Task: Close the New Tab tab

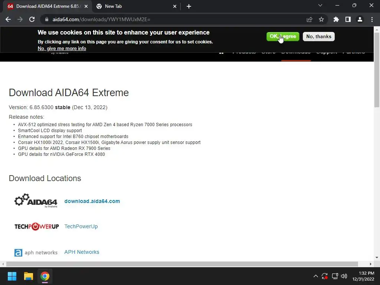Action: pyautogui.click(x=175, y=6)
